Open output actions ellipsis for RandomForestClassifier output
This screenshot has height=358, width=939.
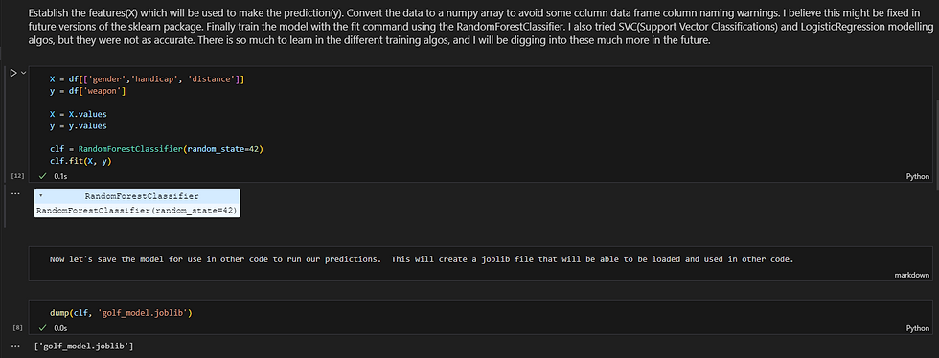(x=15, y=194)
